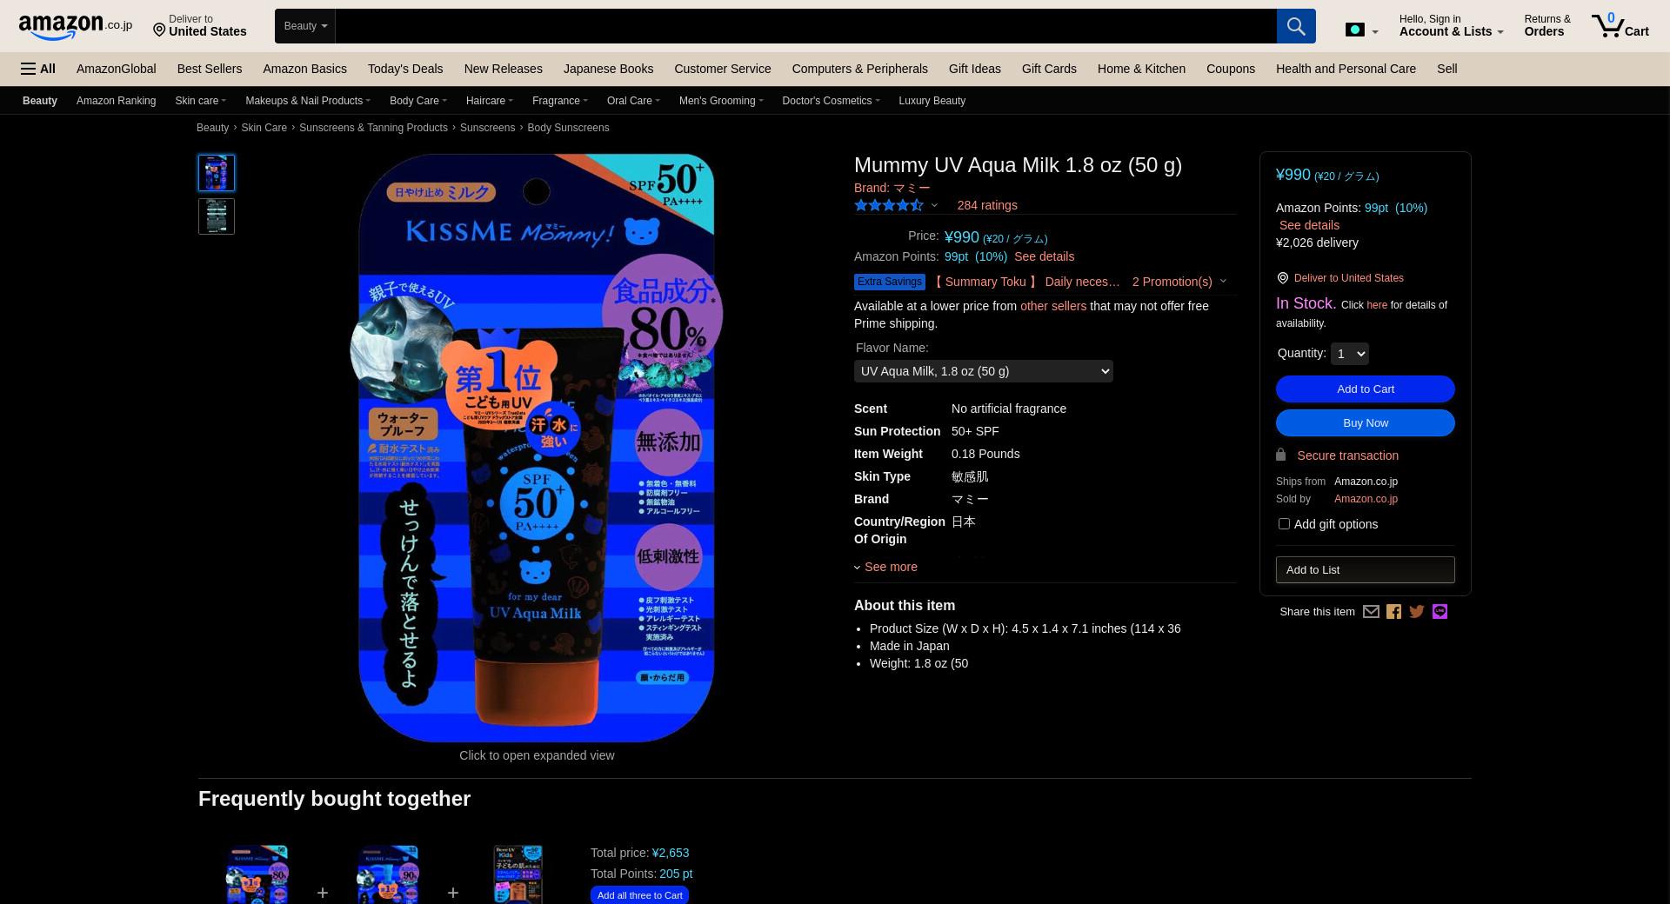This screenshot has width=1670, height=904.
Task: Click the Deliver to location in header
Action: pos(200,25)
